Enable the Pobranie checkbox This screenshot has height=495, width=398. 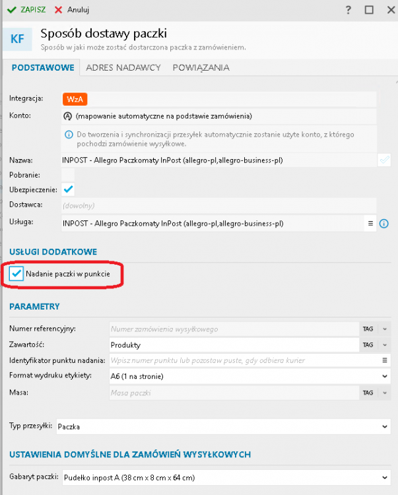click(69, 175)
